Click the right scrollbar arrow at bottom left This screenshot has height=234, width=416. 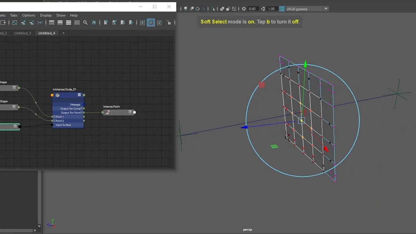35,230
